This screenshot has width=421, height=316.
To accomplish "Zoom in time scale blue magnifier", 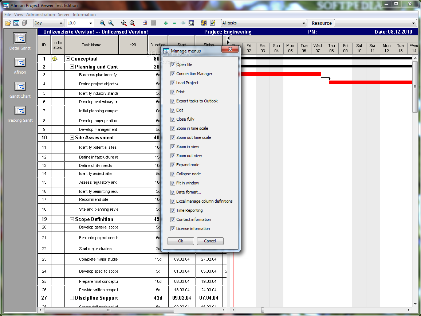I will point(103,23).
